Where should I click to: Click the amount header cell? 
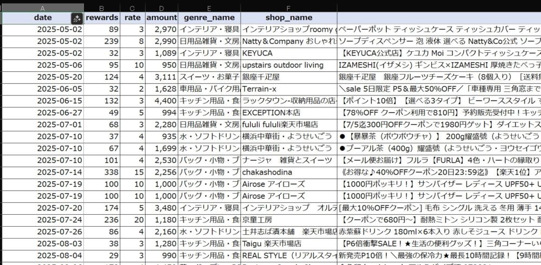coord(161,18)
